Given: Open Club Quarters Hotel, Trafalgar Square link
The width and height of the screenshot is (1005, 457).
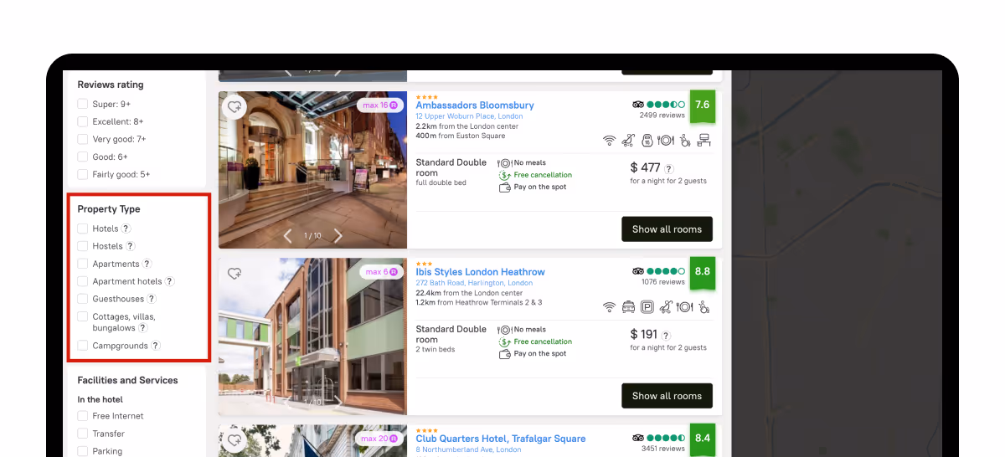Looking at the screenshot, I should tap(501, 439).
